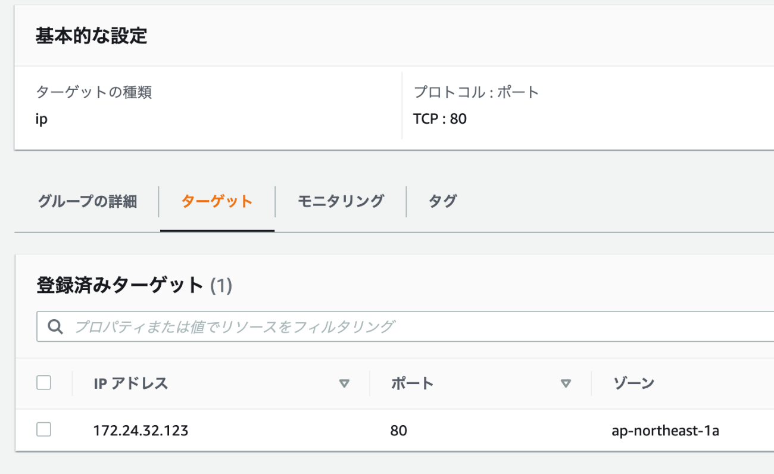This screenshot has width=774, height=474.
Task: Click the IP アドレス column header
Action: (131, 383)
